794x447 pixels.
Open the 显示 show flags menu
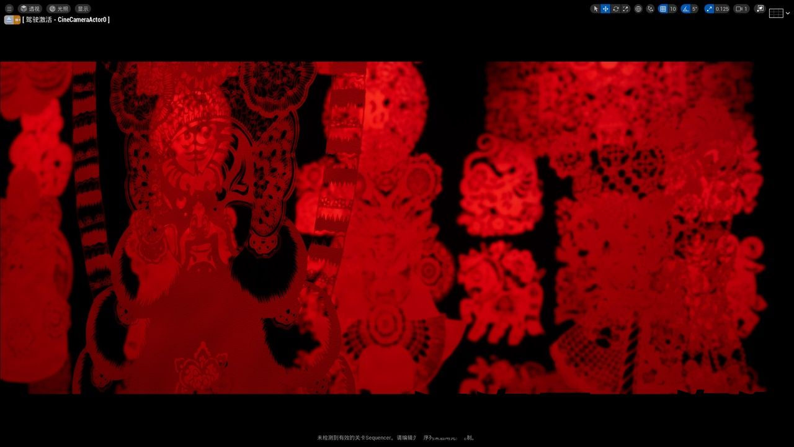83,9
